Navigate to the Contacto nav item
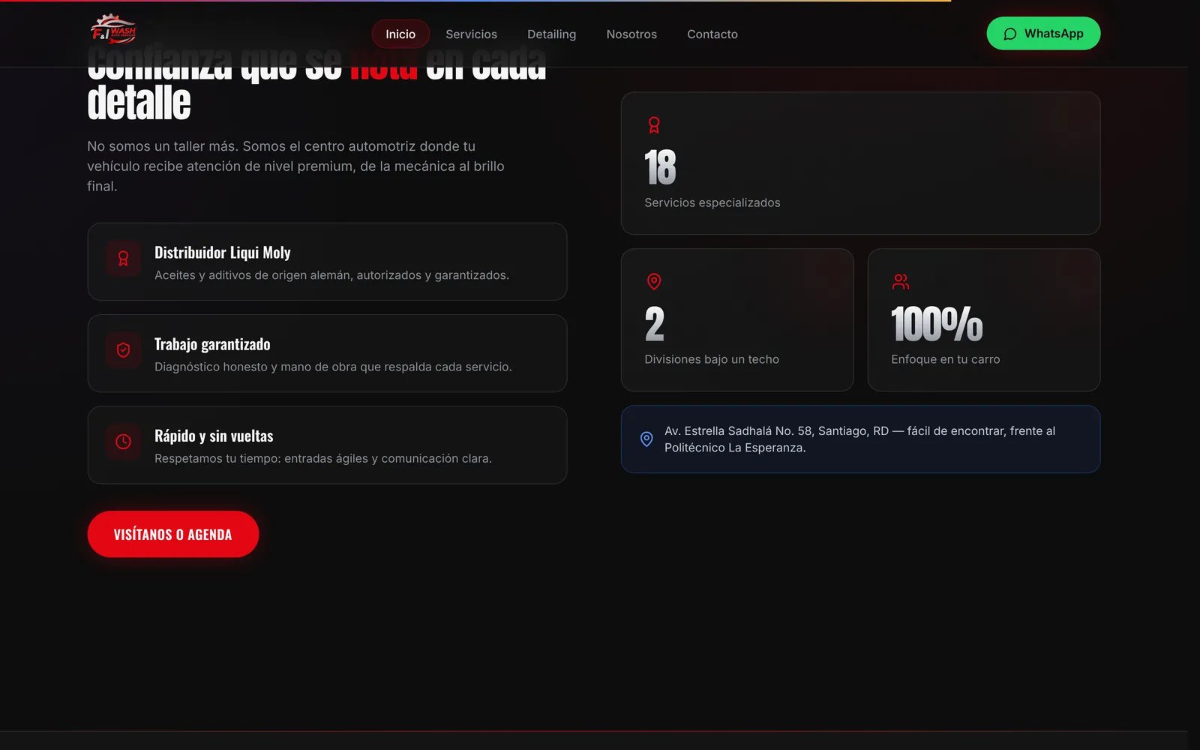 tap(712, 34)
